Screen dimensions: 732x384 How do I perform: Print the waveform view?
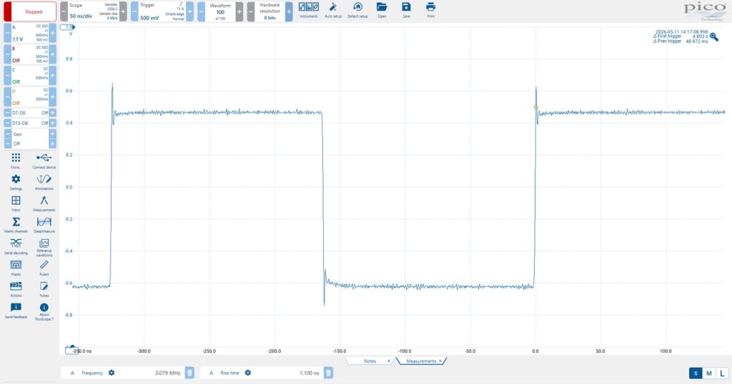(x=430, y=10)
